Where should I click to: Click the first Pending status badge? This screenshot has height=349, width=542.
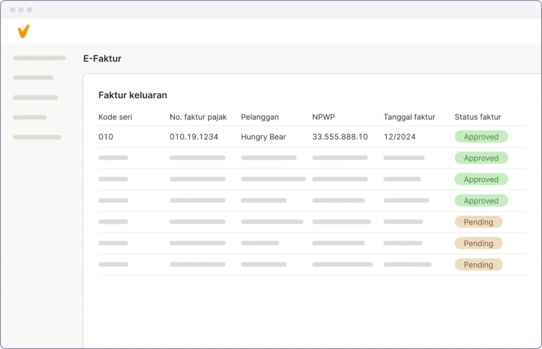tap(478, 222)
